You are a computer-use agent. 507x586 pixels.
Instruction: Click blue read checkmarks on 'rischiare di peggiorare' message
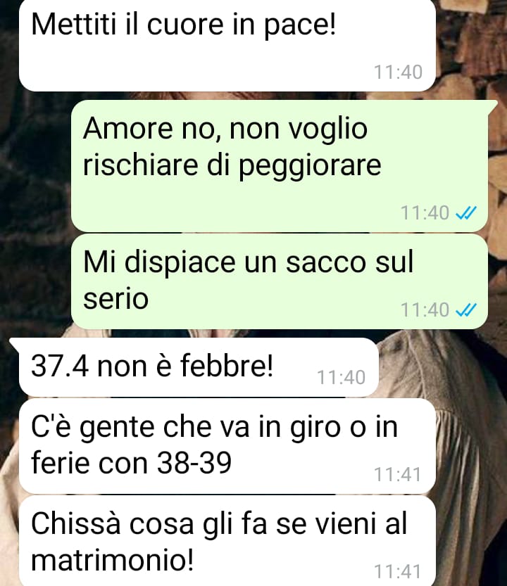pos(466,213)
